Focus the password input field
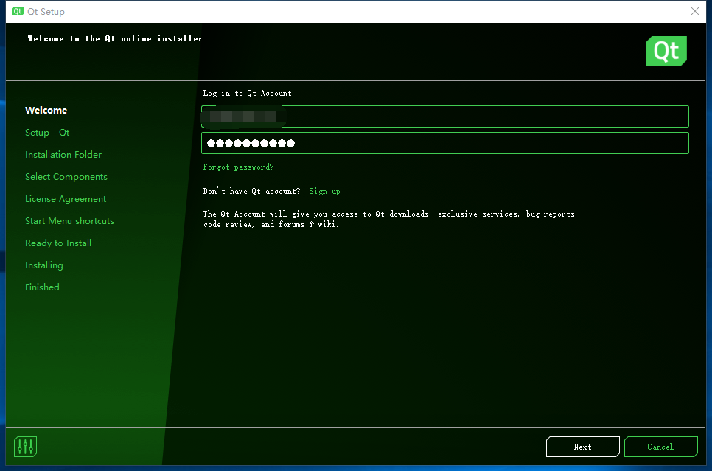Image resolution: width=712 pixels, height=471 pixels. [445, 143]
